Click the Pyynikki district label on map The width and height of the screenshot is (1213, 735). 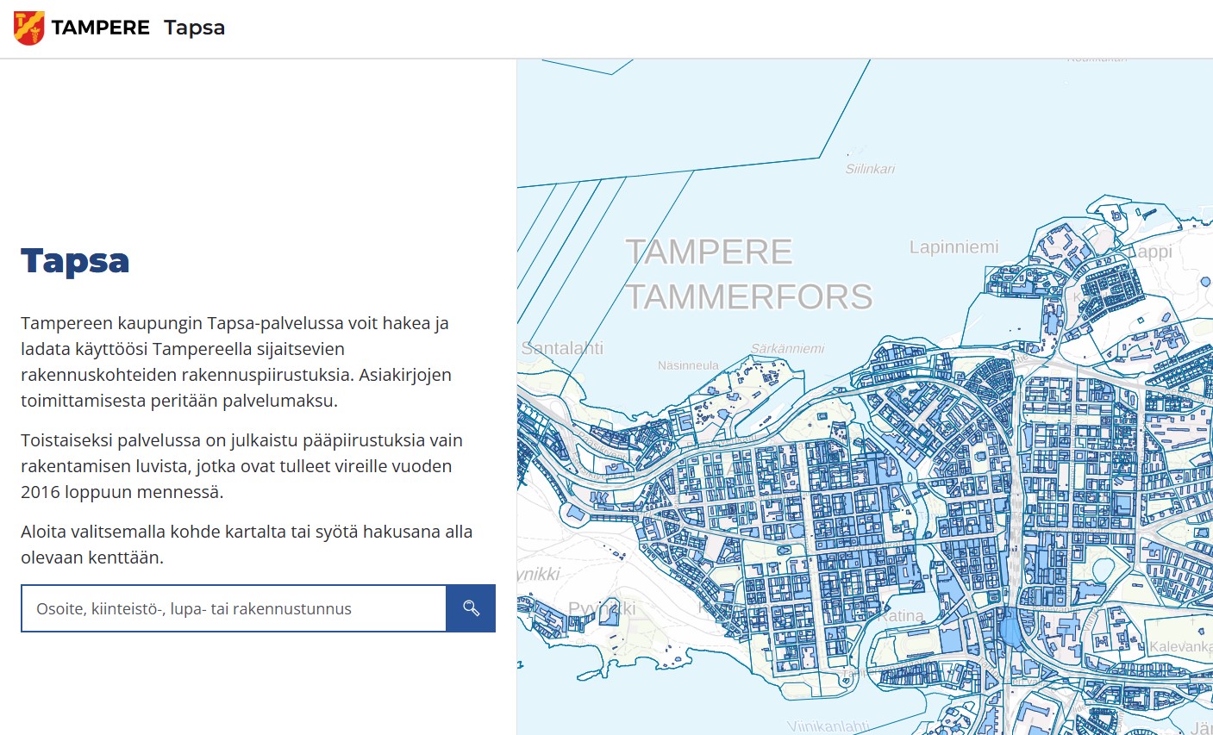[602, 608]
